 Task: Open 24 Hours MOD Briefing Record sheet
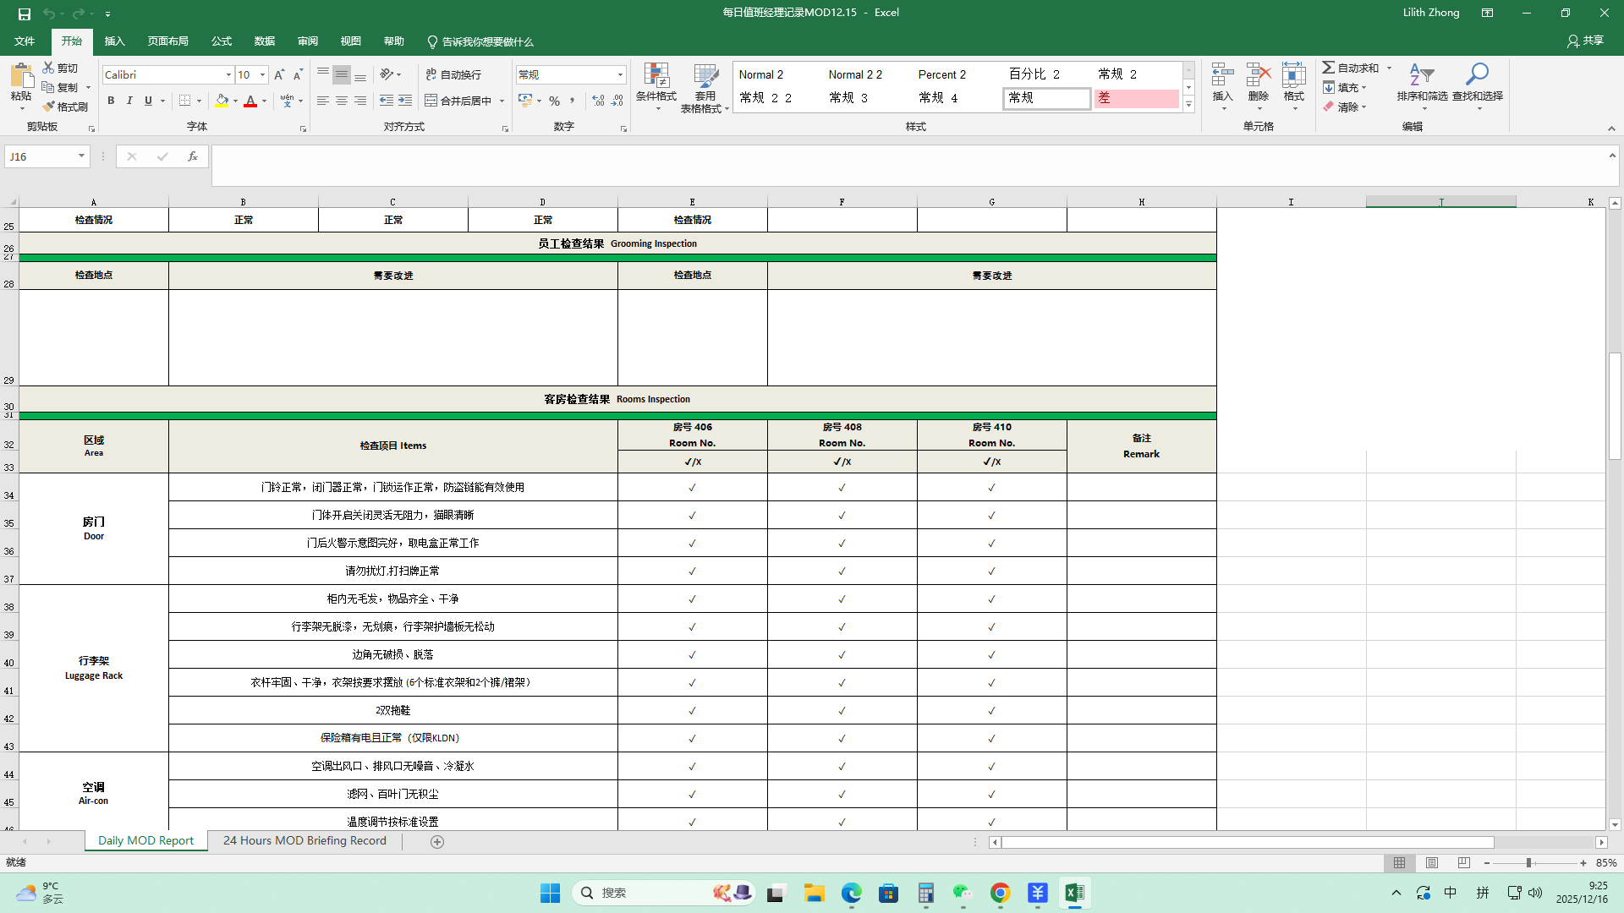pos(304,841)
